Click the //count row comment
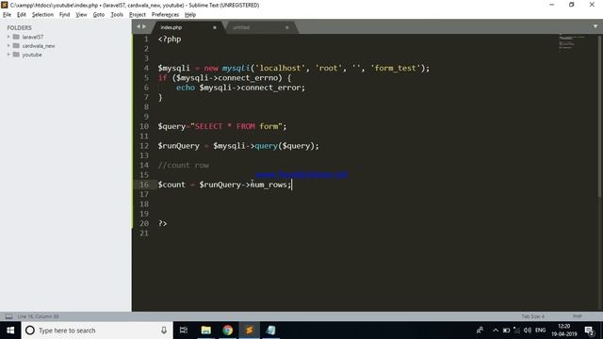The image size is (603, 339). coord(183,166)
